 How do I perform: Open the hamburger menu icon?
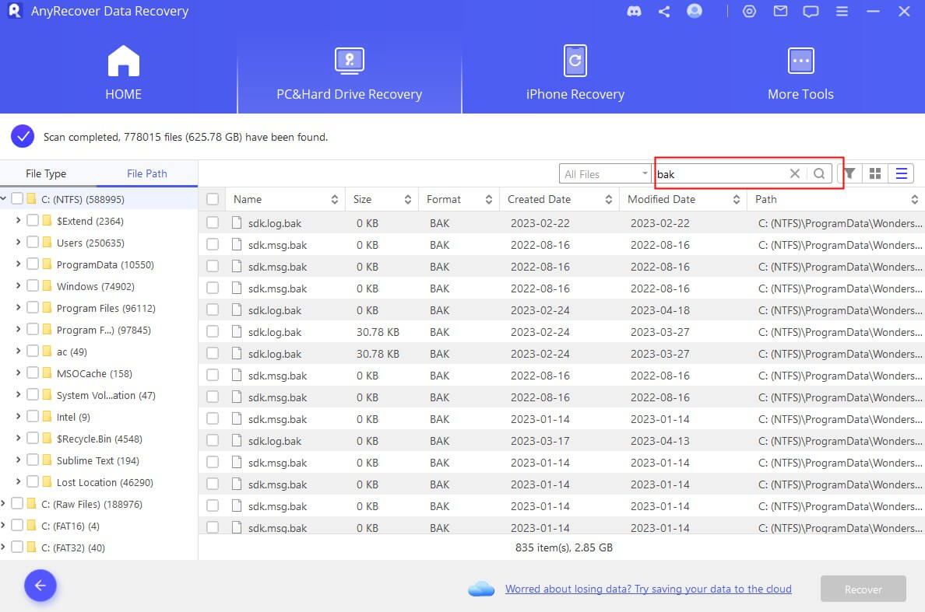point(842,11)
